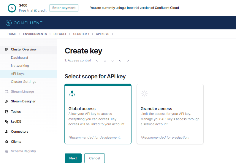Image resolution: width=236 pixels, height=168 pixels.
Task: Click the dollar credit balance icon
Action: (12, 8)
